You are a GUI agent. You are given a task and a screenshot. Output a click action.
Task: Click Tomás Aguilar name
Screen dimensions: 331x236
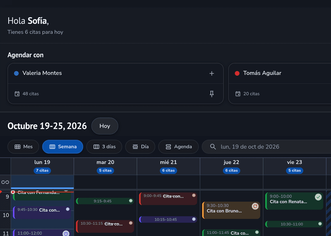(x=262, y=73)
